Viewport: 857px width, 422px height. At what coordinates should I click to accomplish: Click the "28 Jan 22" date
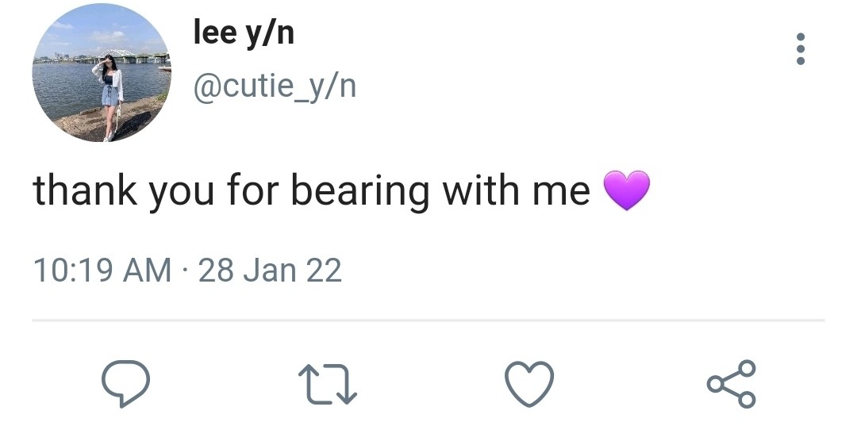coord(270,270)
